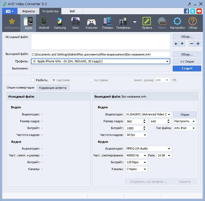
Task: Click the Удалить profile button
Action: click(185, 182)
